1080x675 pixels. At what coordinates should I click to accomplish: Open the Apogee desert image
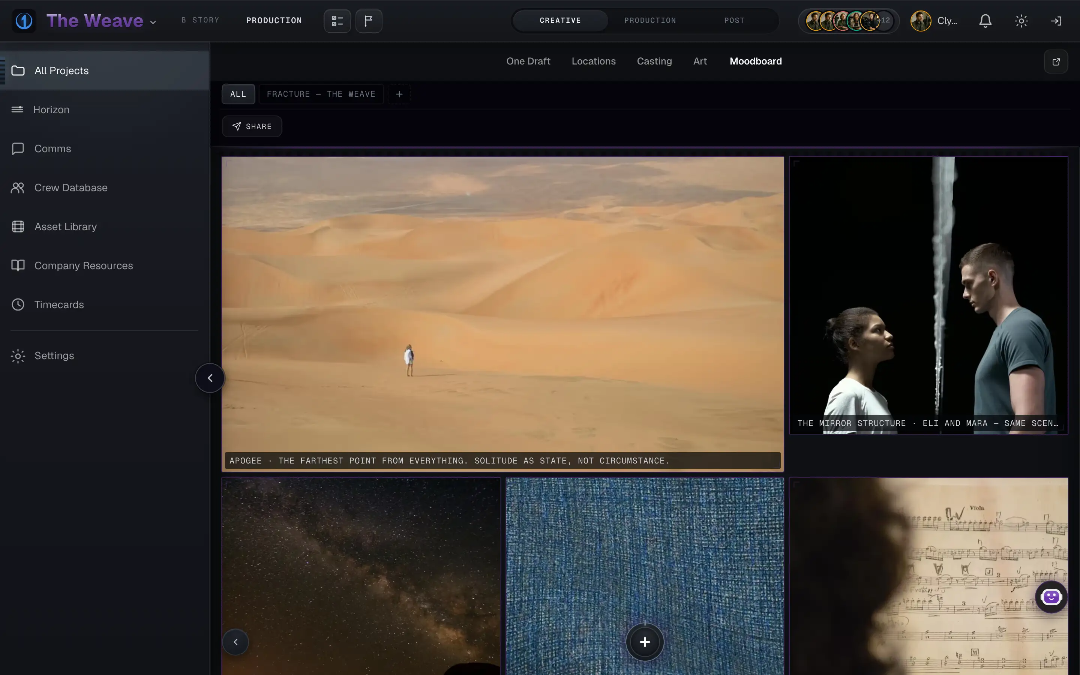(x=502, y=314)
